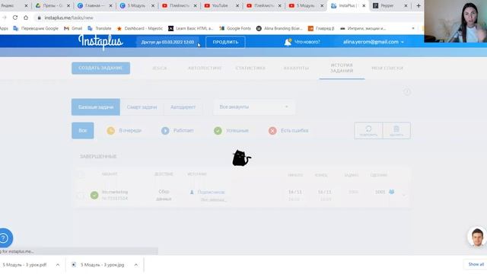The height and width of the screenshot is (274, 487).
Task: Filter tasks by Есть ошибка
Action: tap(288, 131)
